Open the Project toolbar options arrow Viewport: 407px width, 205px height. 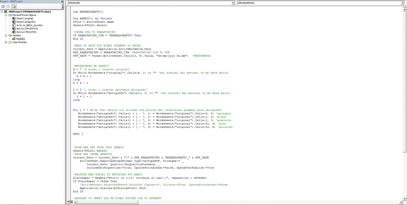coord(62,6)
